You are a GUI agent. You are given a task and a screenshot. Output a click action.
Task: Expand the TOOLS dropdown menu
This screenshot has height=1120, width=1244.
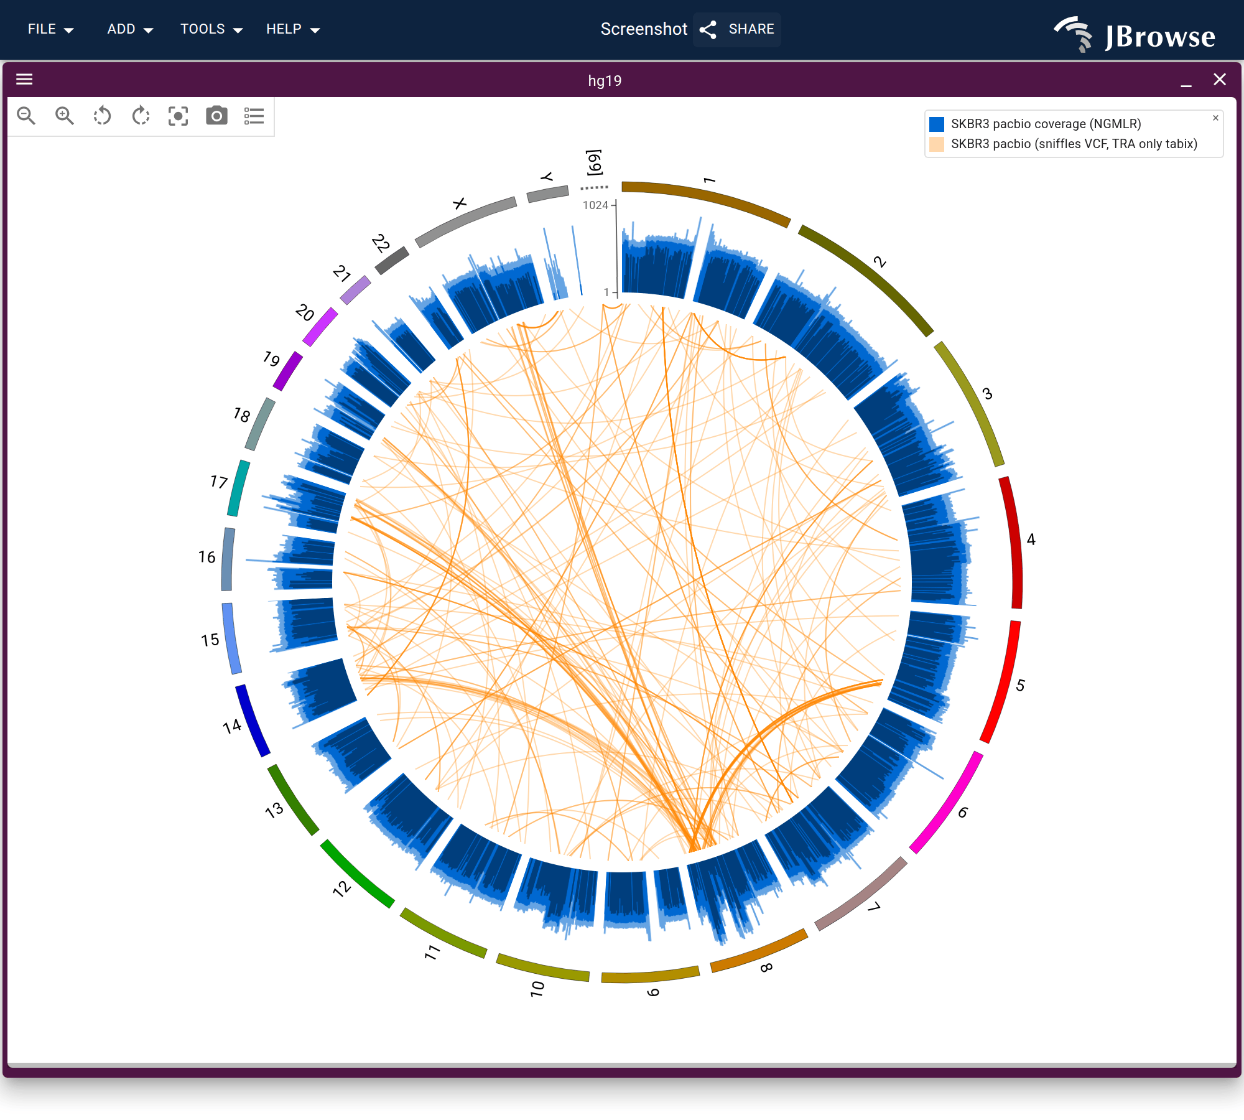(211, 29)
